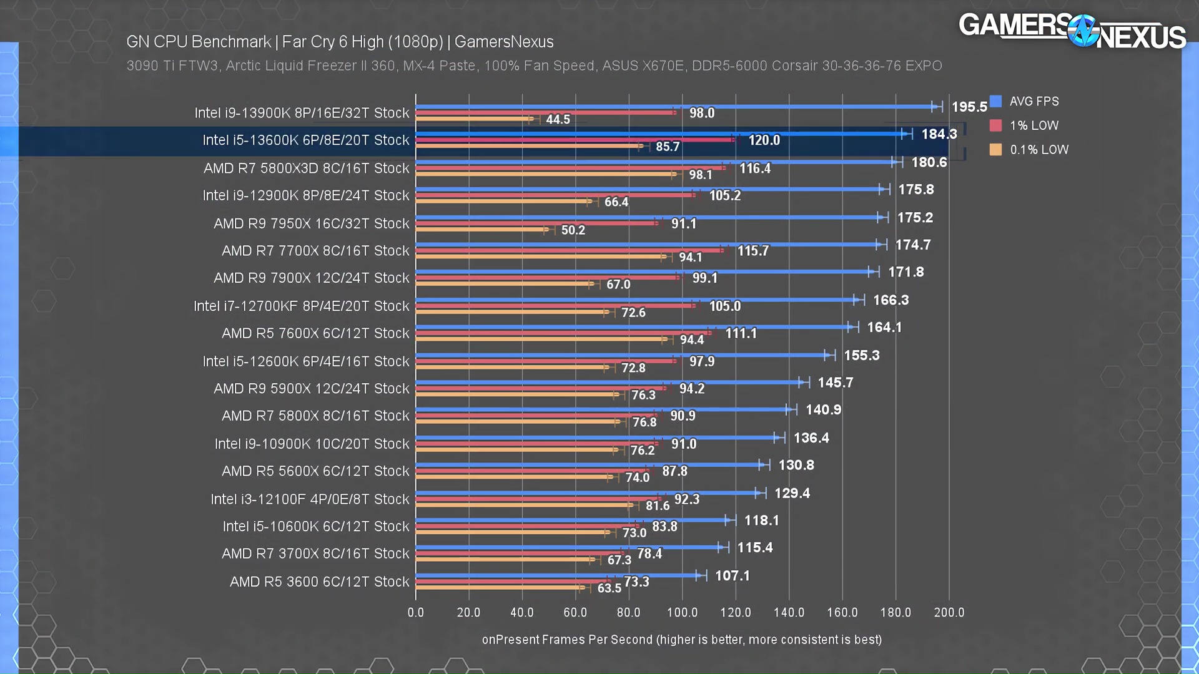Click the red 1% LOW legend swatch

click(996, 125)
